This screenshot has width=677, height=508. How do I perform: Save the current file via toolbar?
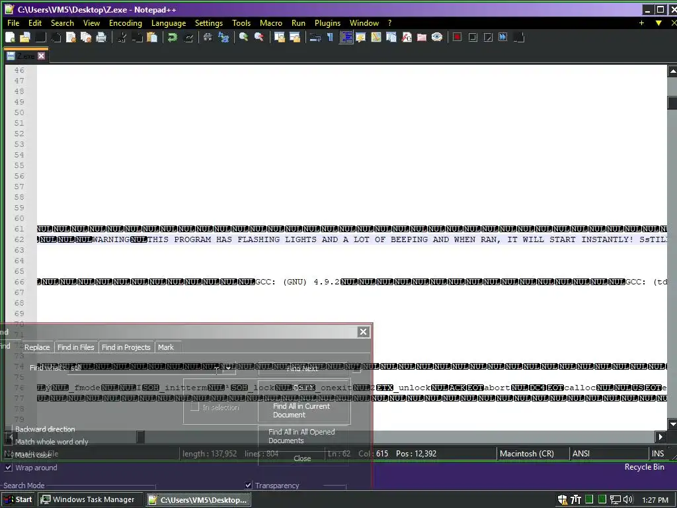click(x=40, y=38)
